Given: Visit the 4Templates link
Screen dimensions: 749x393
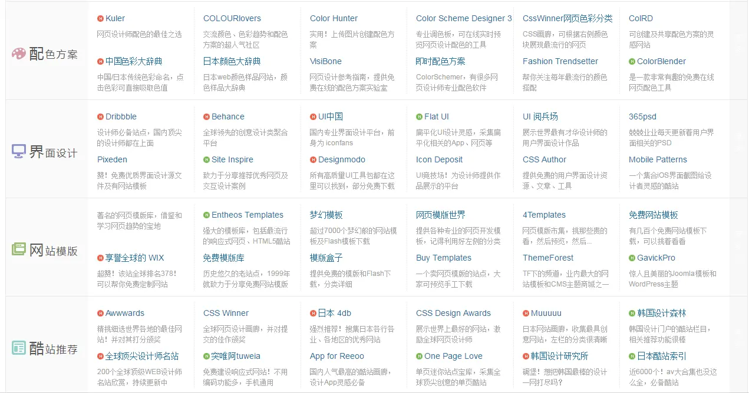Looking at the screenshot, I should (544, 215).
